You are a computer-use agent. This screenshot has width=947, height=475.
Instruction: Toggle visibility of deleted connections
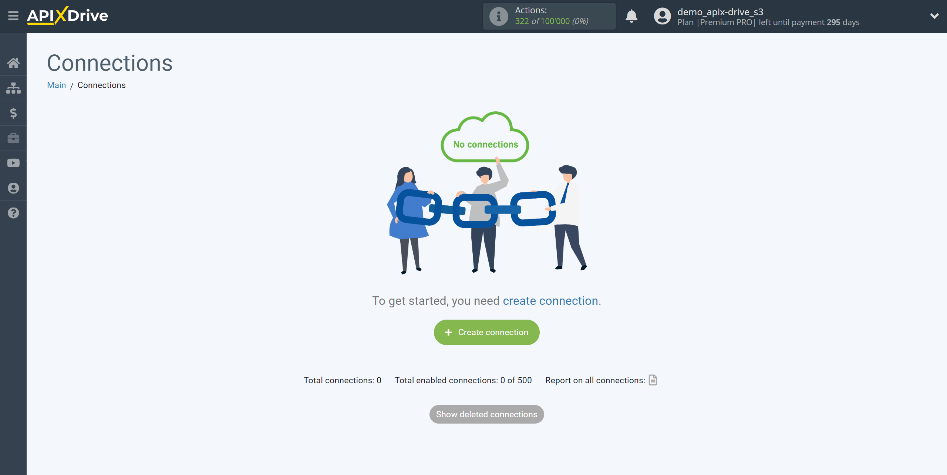point(486,414)
